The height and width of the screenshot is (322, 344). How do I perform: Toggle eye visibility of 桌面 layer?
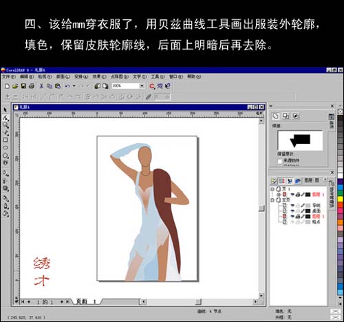tap(292, 211)
